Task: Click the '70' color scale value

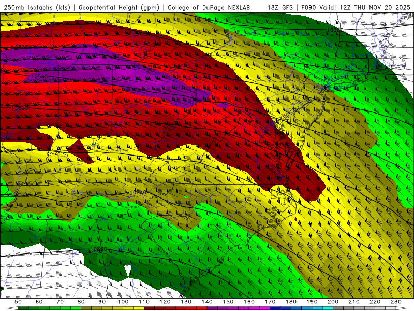Action: 60,302
